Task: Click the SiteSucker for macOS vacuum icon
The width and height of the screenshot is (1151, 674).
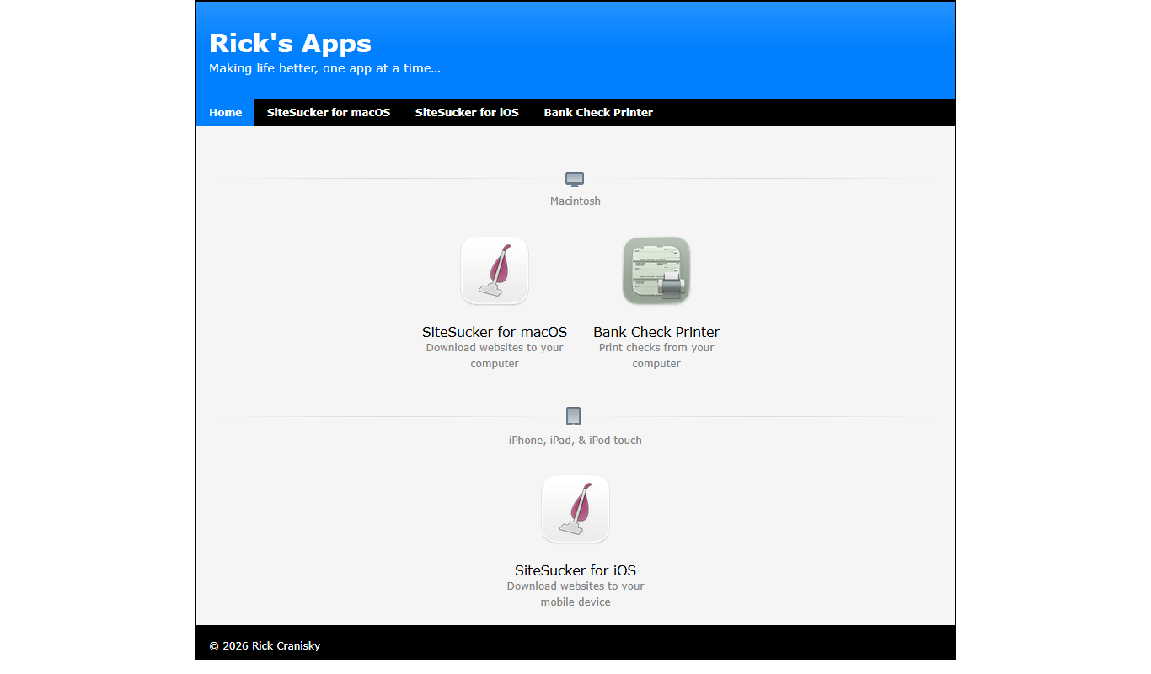Action: point(495,270)
